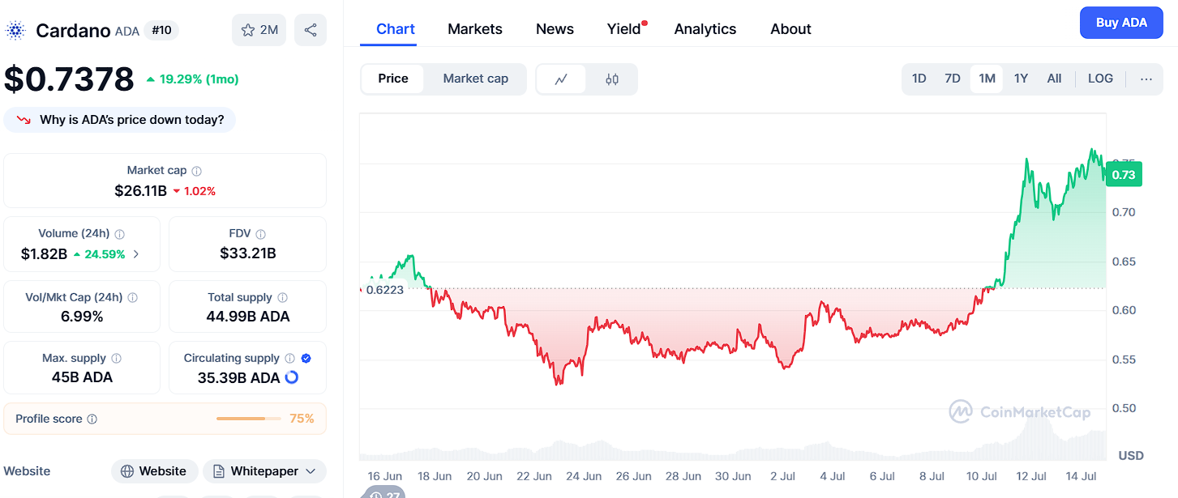Select the 1Y time range

[1021, 79]
